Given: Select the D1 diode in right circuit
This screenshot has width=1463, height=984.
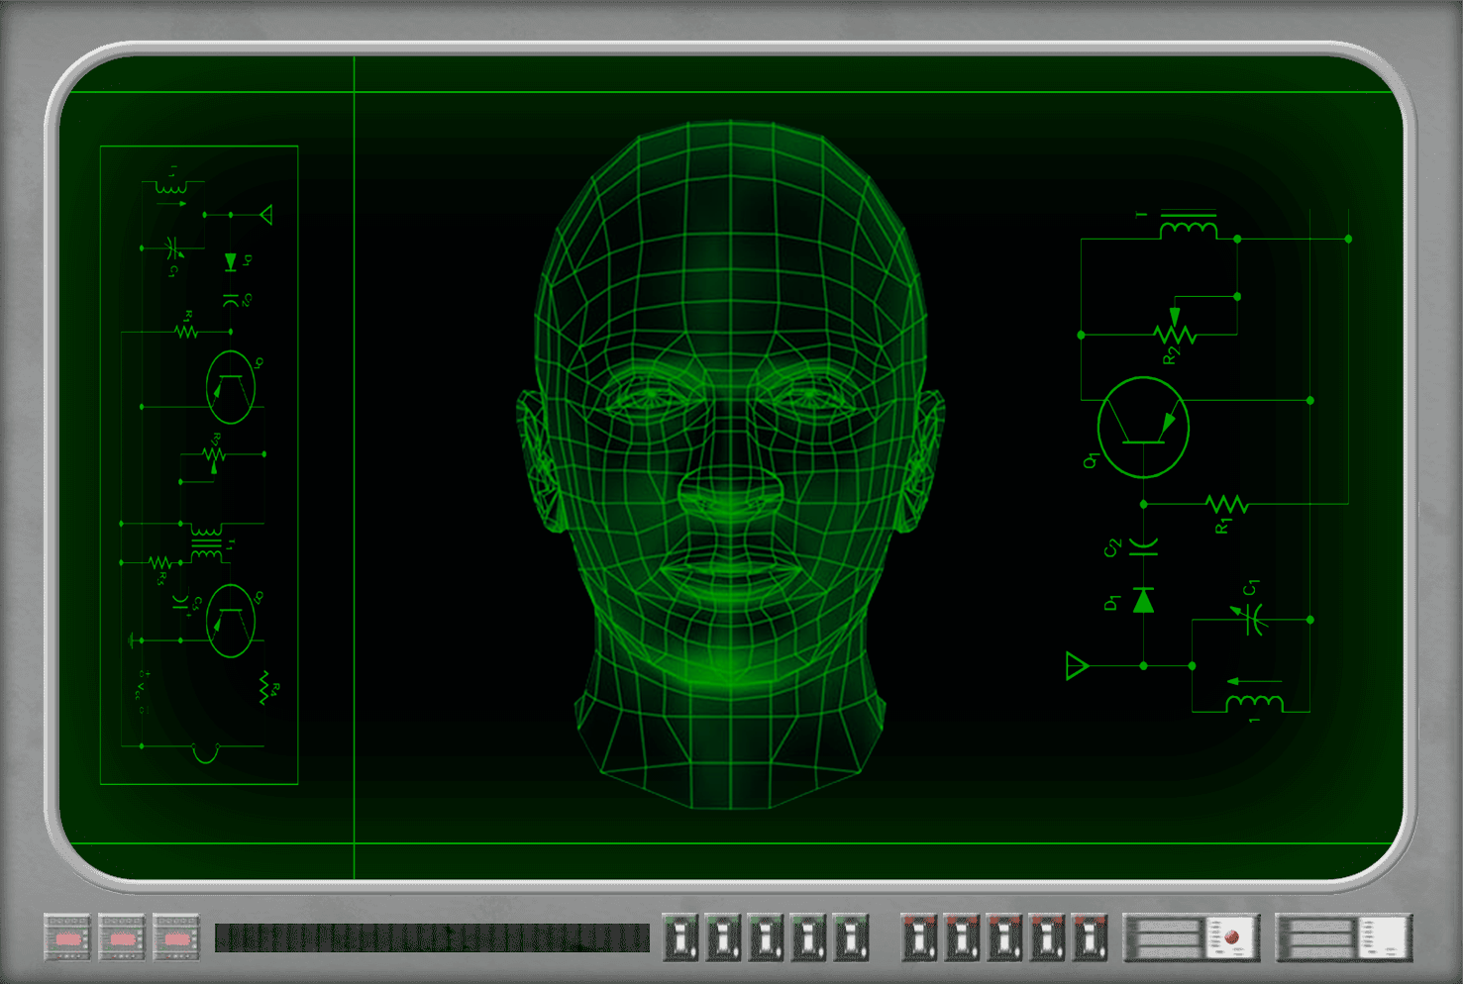Looking at the screenshot, I should click(1143, 601).
